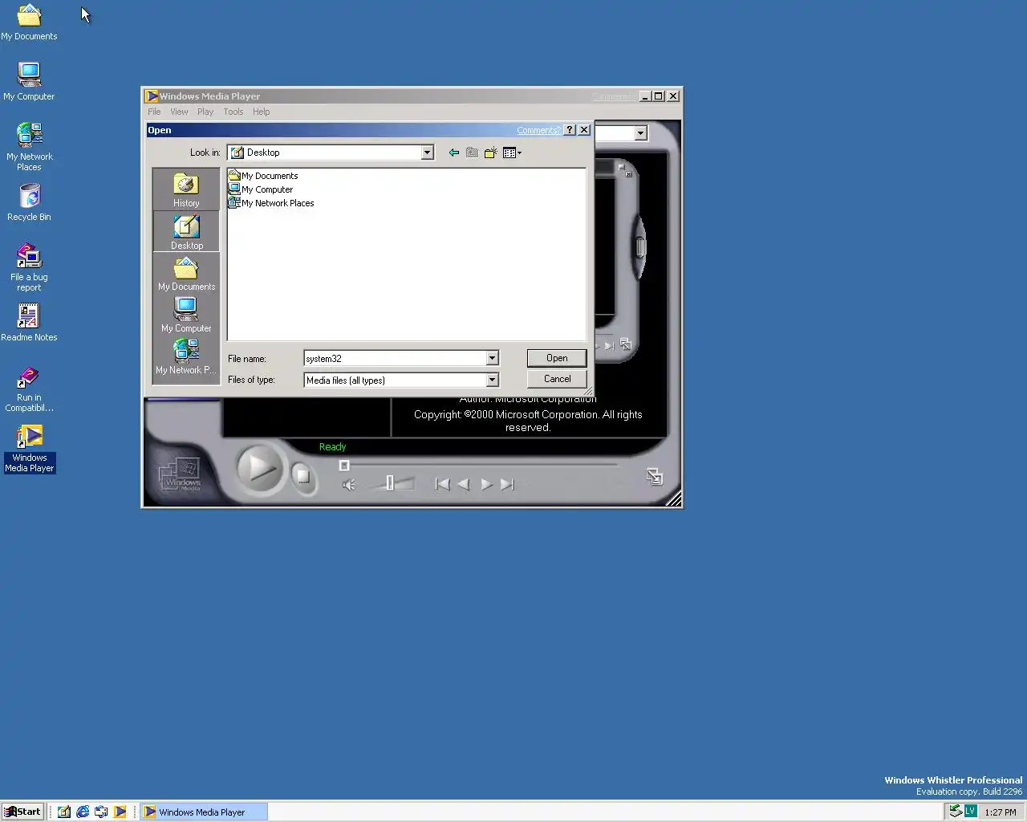Click the volume slider in Media Player

[x=391, y=483]
